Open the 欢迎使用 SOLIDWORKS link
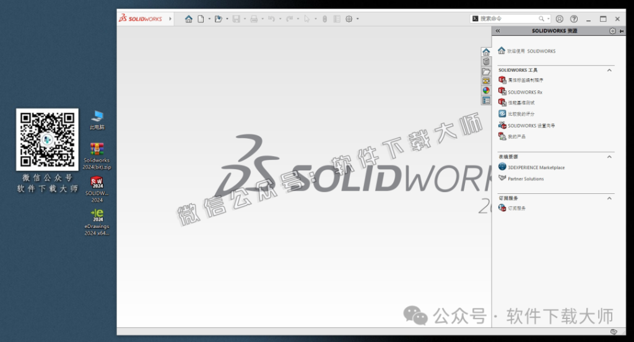The width and height of the screenshot is (634, 342). [x=526, y=51]
